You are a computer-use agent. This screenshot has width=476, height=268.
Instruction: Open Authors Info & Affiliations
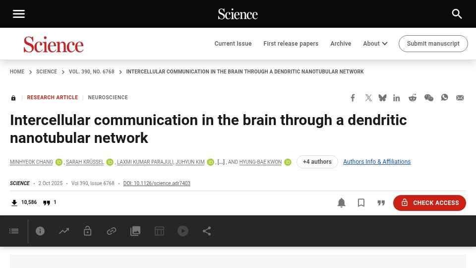pyautogui.click(x=377, y=162)
